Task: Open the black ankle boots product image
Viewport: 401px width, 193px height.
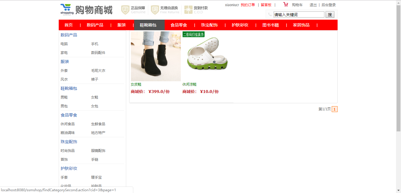Action: [x=156, y=56]
